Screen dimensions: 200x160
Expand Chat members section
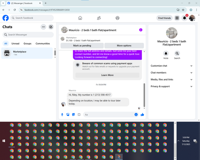[172, 73]
